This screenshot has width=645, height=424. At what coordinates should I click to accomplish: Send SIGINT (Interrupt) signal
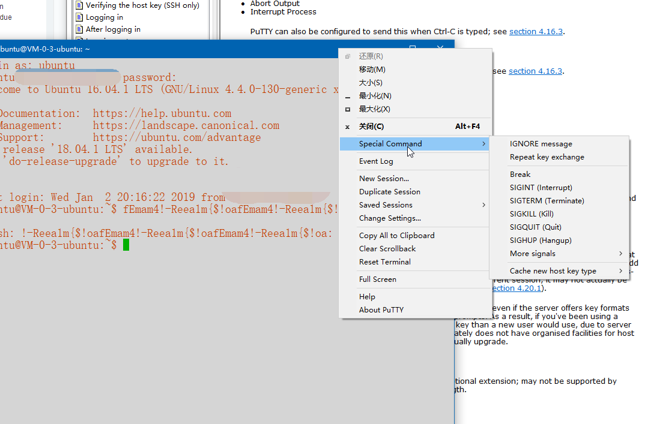pyautogui.click(x=560, y=187)
